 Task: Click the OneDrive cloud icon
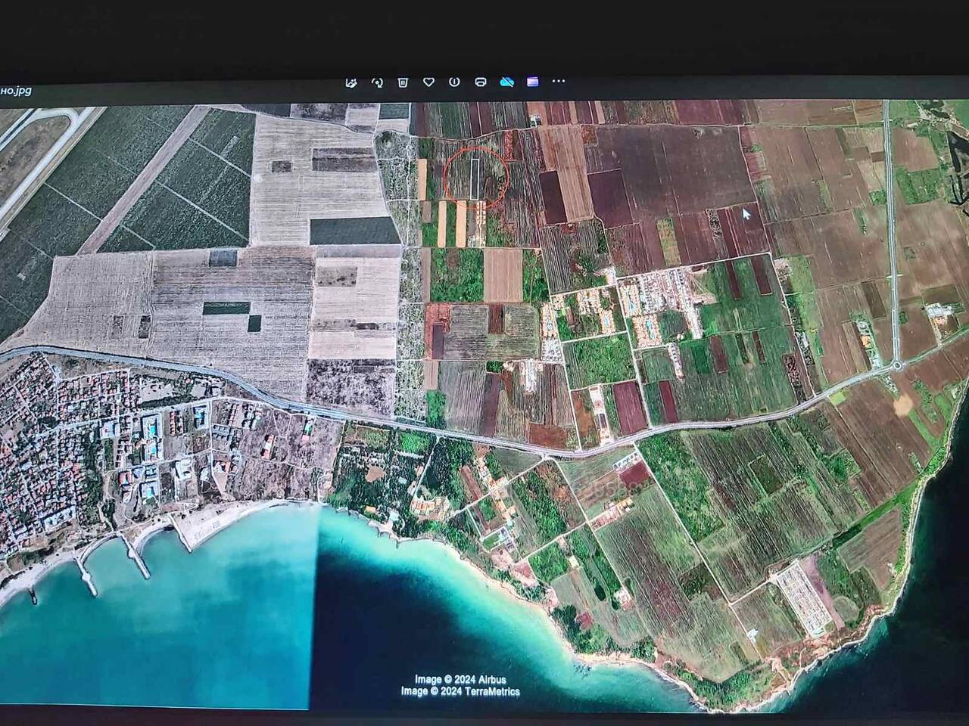point(506,82)
